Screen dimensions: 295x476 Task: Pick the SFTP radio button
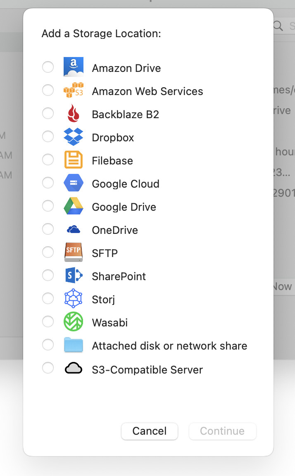(x=48, y=252)
